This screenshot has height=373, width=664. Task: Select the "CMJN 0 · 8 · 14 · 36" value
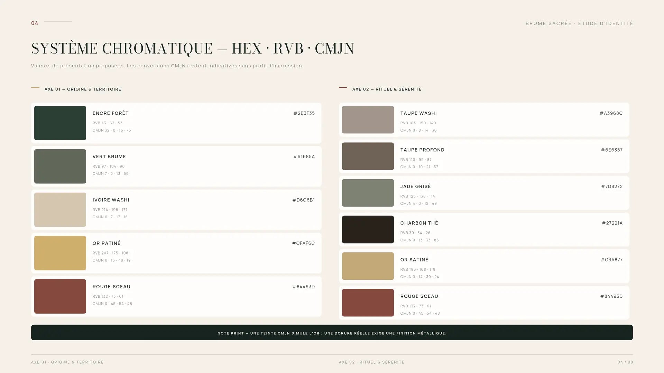coord(418,130)
